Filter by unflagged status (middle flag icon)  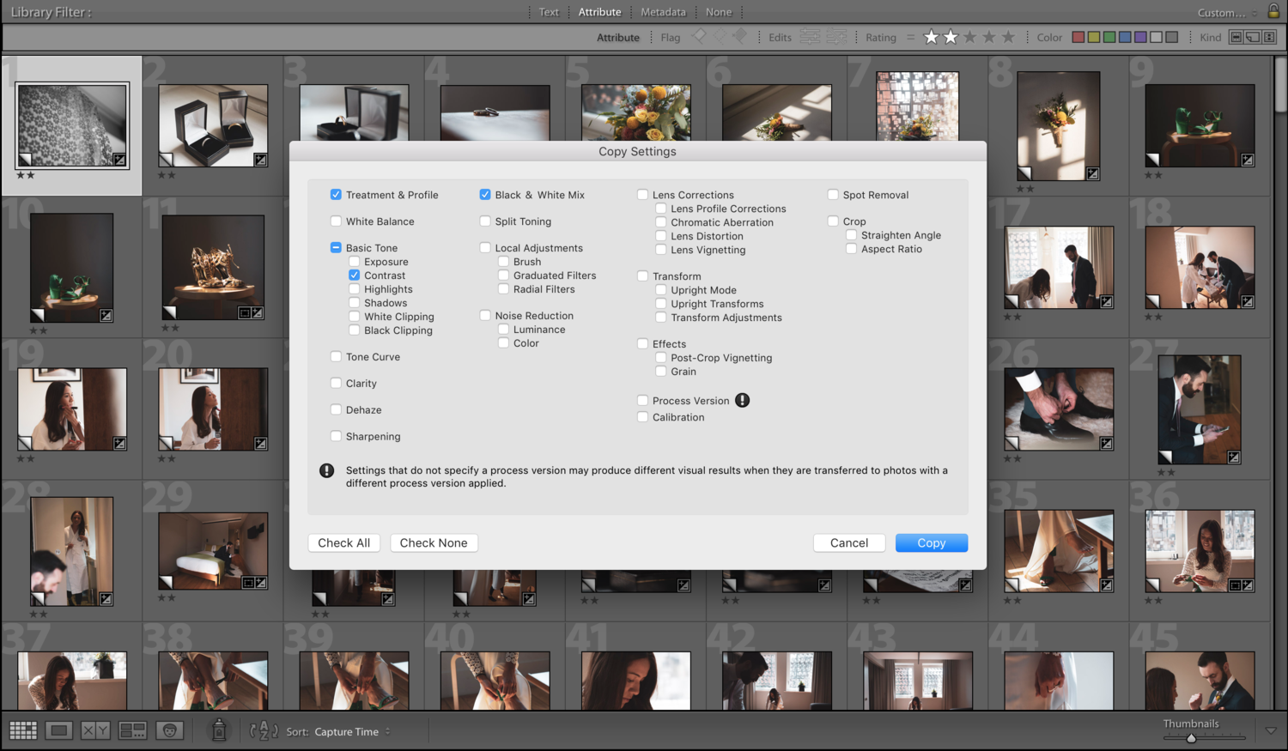(720, 36)
